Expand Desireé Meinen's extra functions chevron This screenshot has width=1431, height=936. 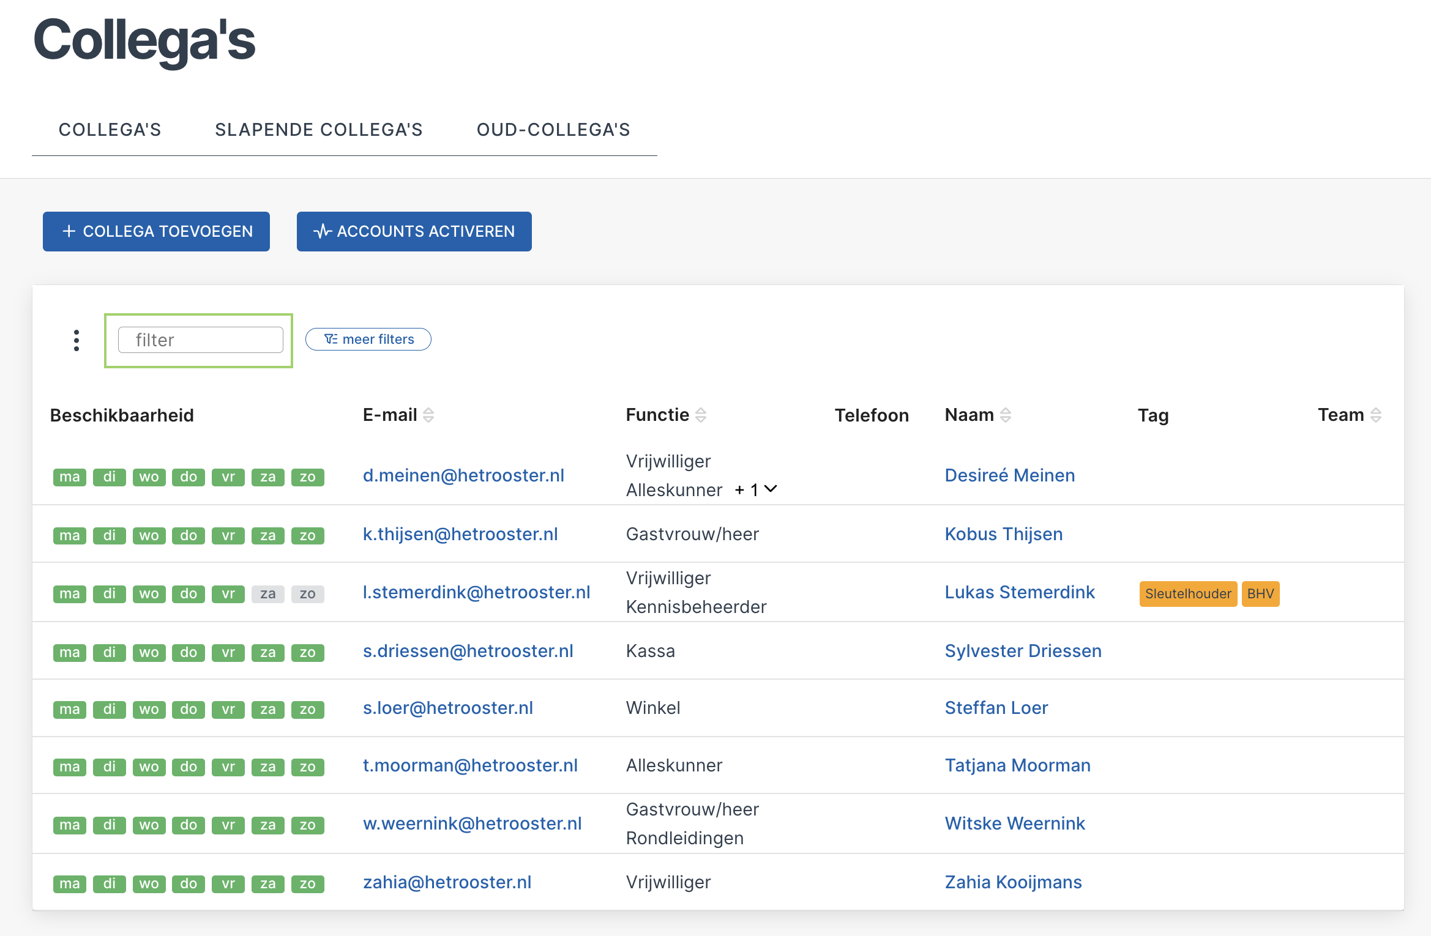pos(771,489)
